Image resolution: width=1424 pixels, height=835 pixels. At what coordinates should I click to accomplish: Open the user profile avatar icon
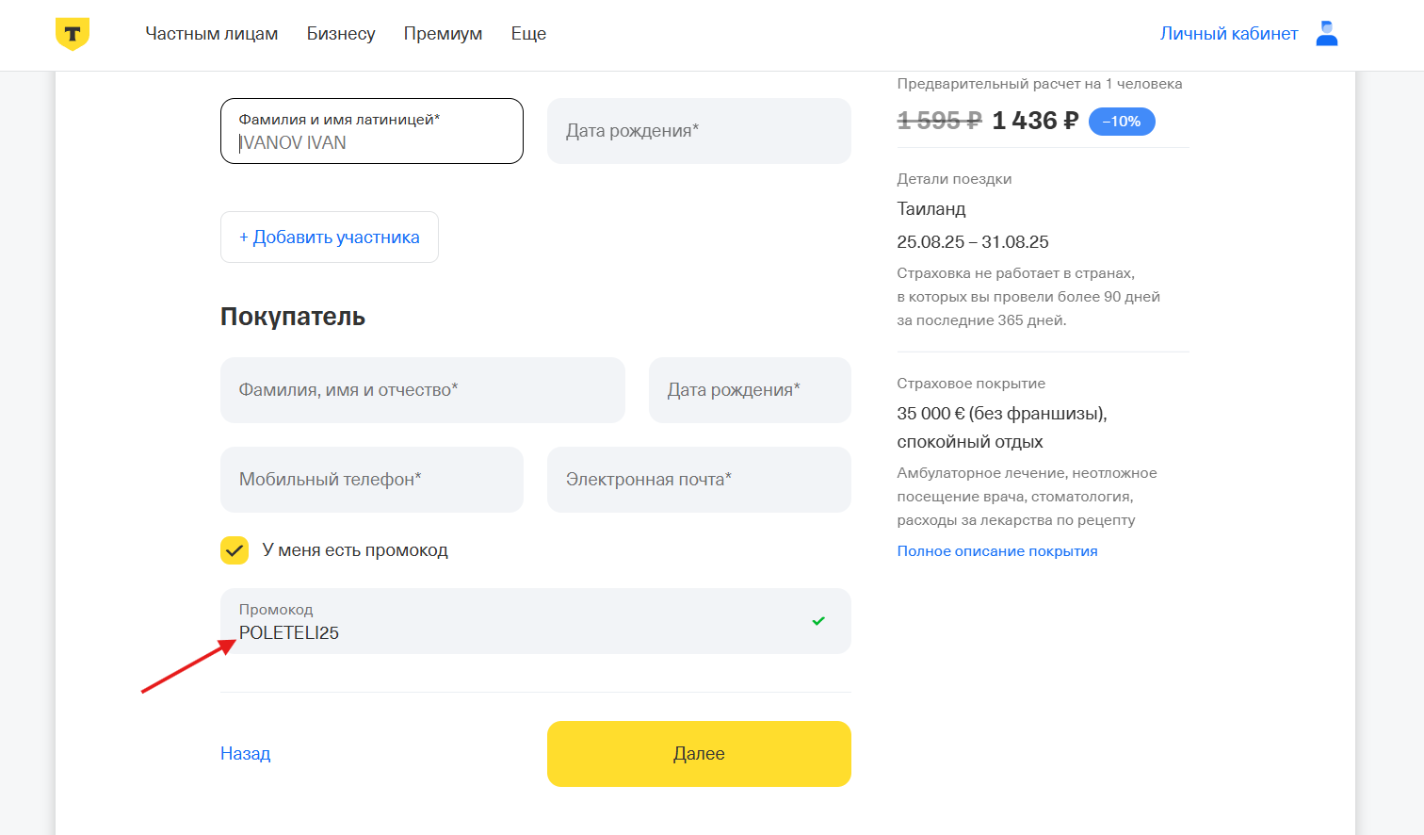coord(1327,34)
